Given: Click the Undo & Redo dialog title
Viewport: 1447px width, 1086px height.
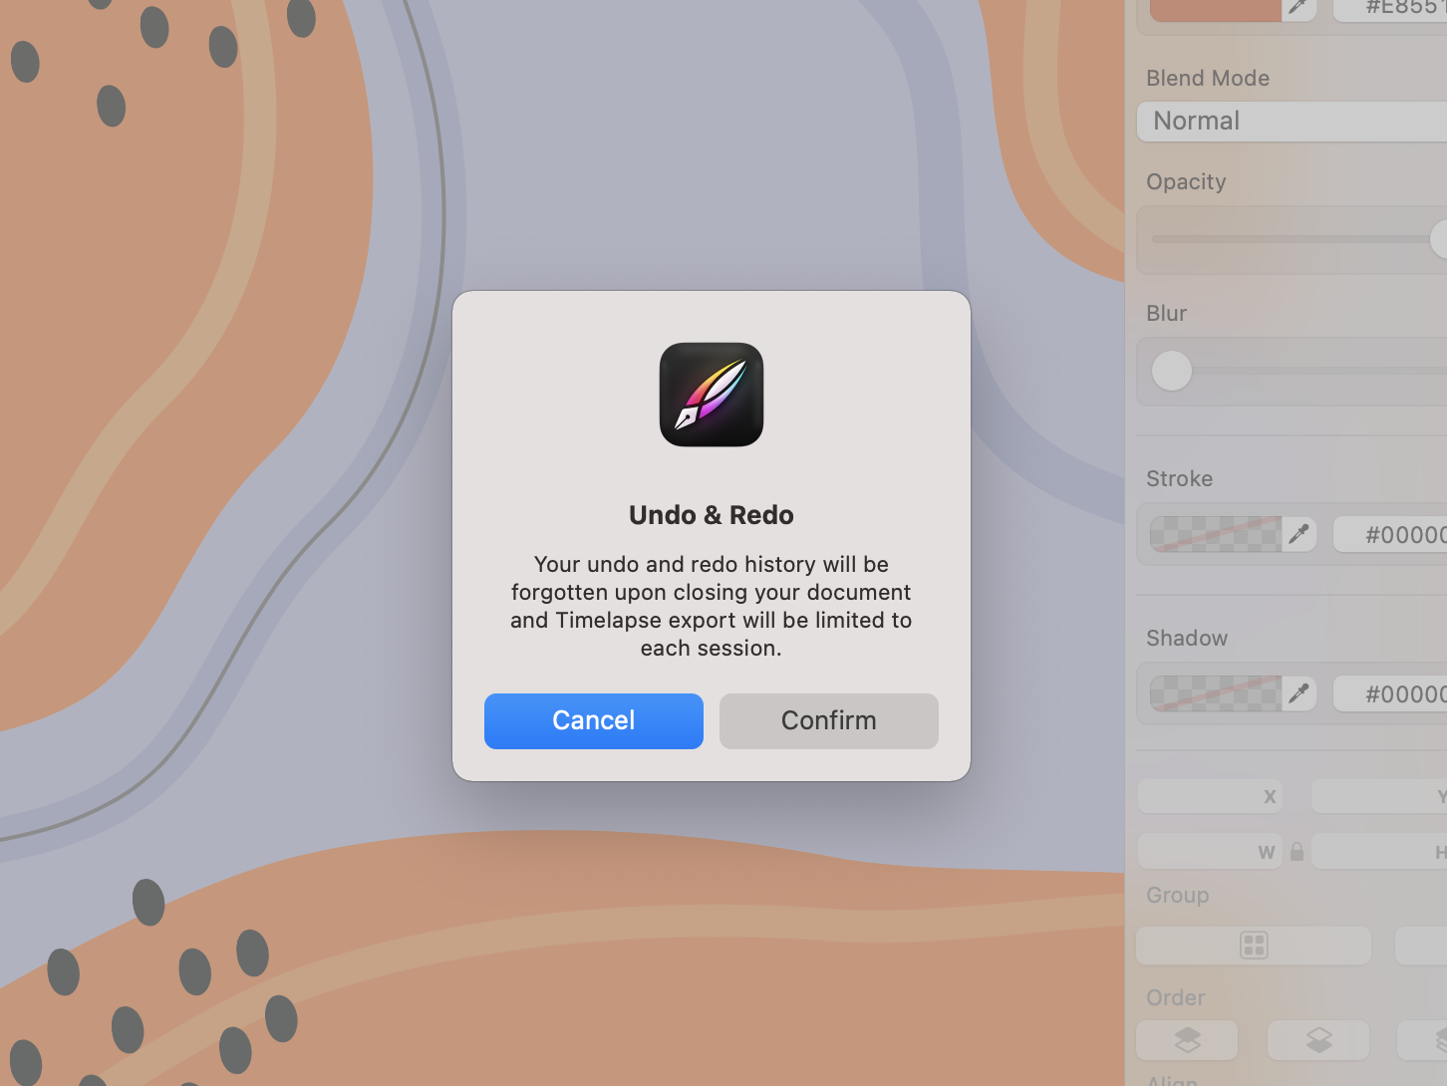Looking at the screenshot, I should pyautogui.click(x=712, y=515).
